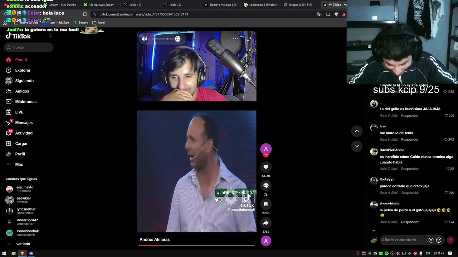
Task: Open Brave browser from the taskbar
Action: tap(22, 253)
